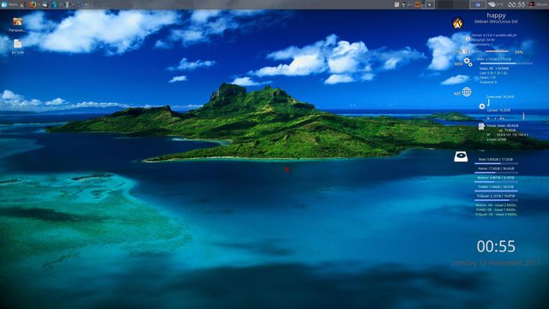This screenshot has width=549, height=309.
Task: Click the happy hostname heading
Action: click(x=496, y=15)
